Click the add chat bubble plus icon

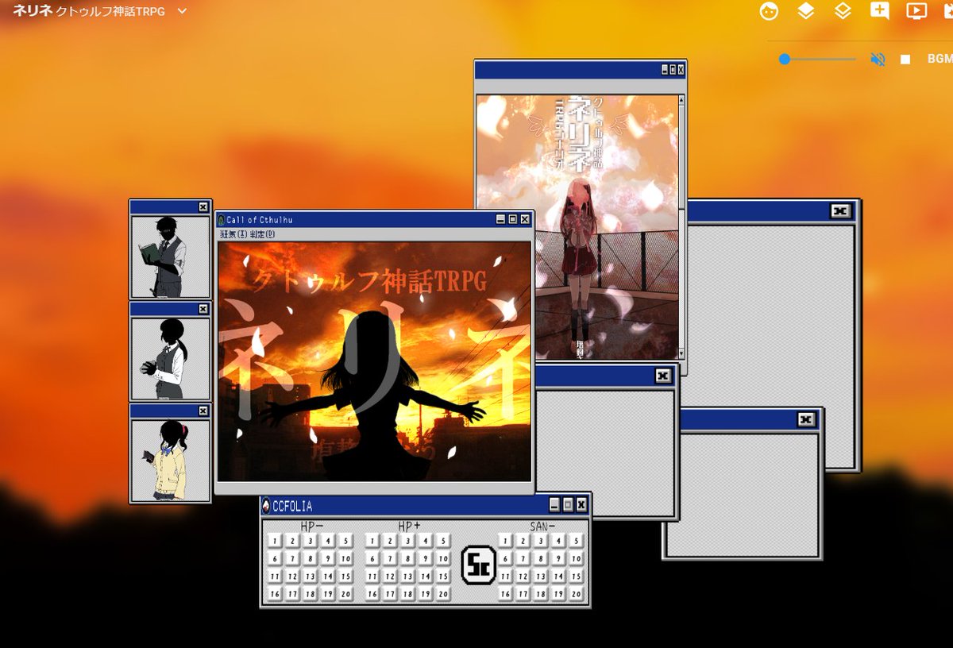coord(879,10)
